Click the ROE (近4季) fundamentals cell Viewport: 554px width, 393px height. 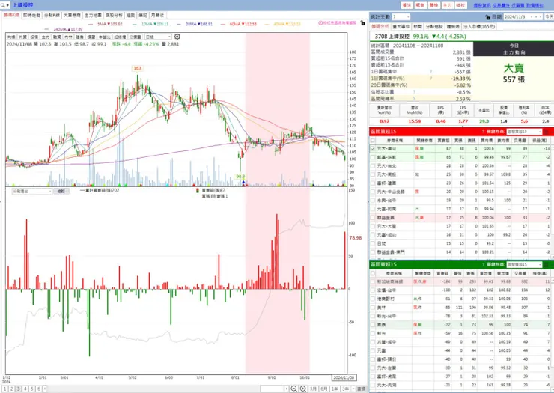(x=545, y=114)
